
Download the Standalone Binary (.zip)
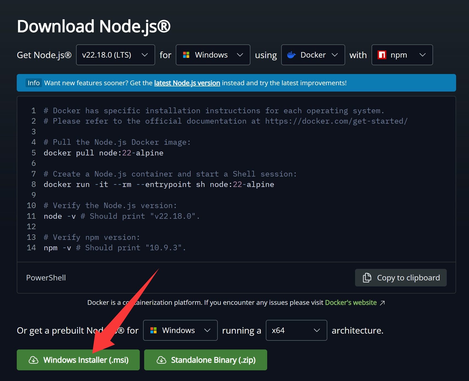click(x=206, y=360)
